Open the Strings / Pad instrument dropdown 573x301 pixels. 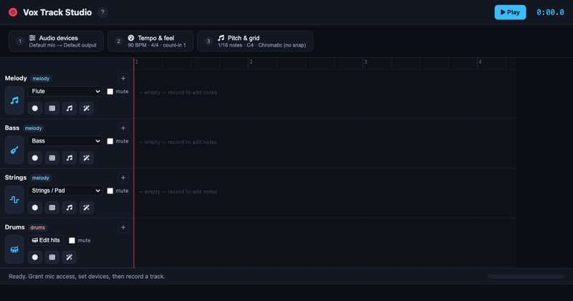pos(65,191)
